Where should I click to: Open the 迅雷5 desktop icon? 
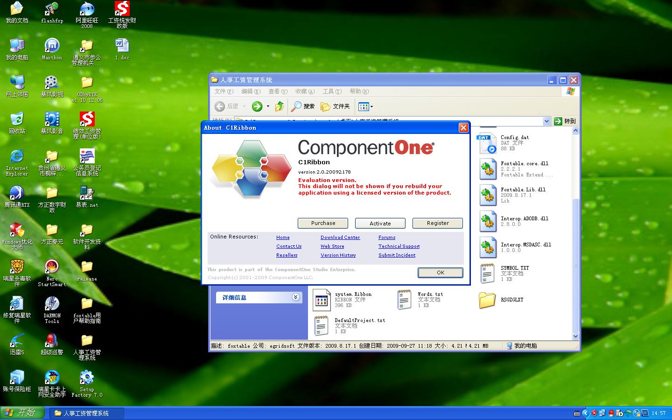tap(17, 344)
